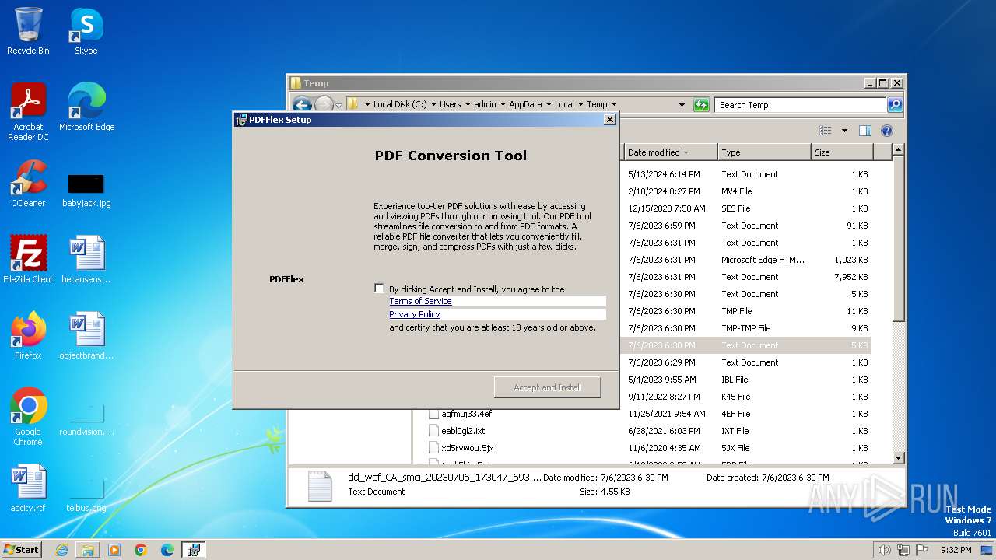This screenshot has height=560, width=996.
Task: Launch Skype from the desktop
Action: [86, 31]
